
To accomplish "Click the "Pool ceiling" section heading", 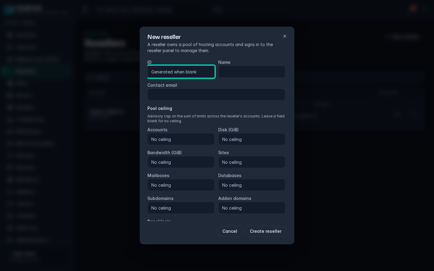I will (x=160, y=108).
